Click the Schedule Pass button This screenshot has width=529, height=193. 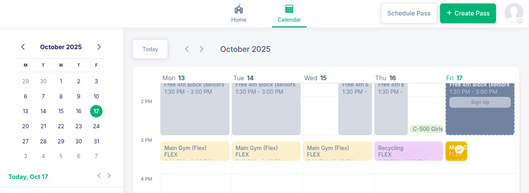[409, 13]
